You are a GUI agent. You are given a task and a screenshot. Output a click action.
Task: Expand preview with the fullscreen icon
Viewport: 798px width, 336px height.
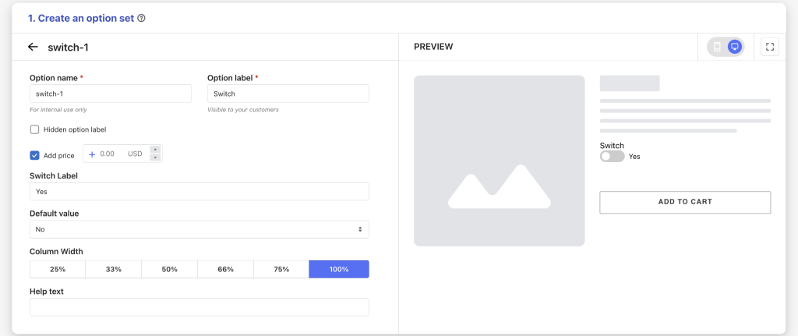[769, 47]
